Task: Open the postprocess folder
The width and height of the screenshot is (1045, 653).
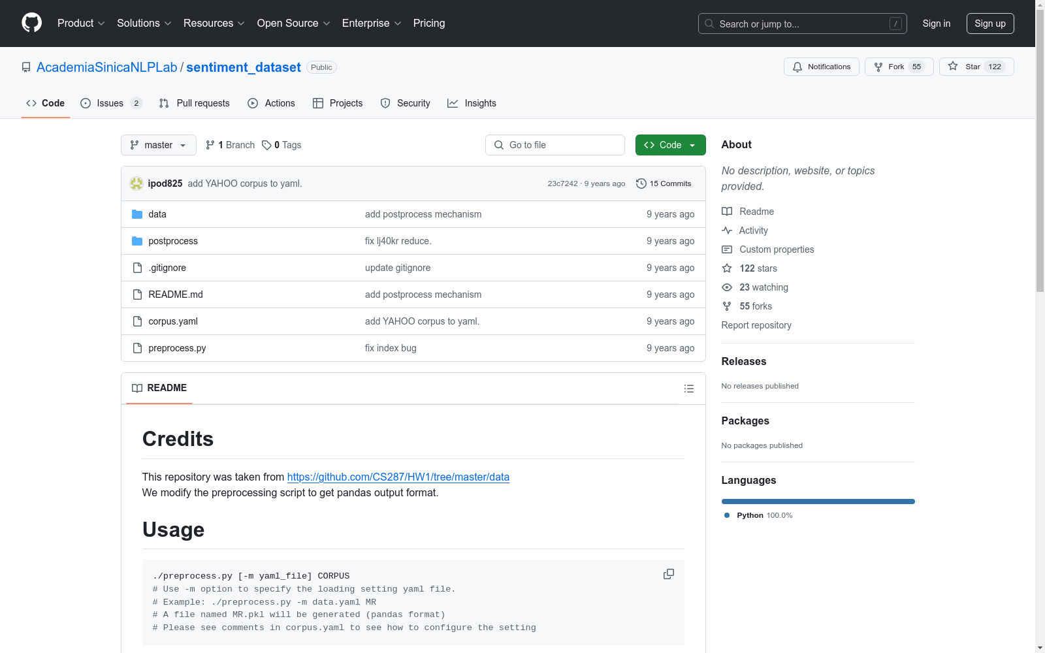Action: coord(173,241)
